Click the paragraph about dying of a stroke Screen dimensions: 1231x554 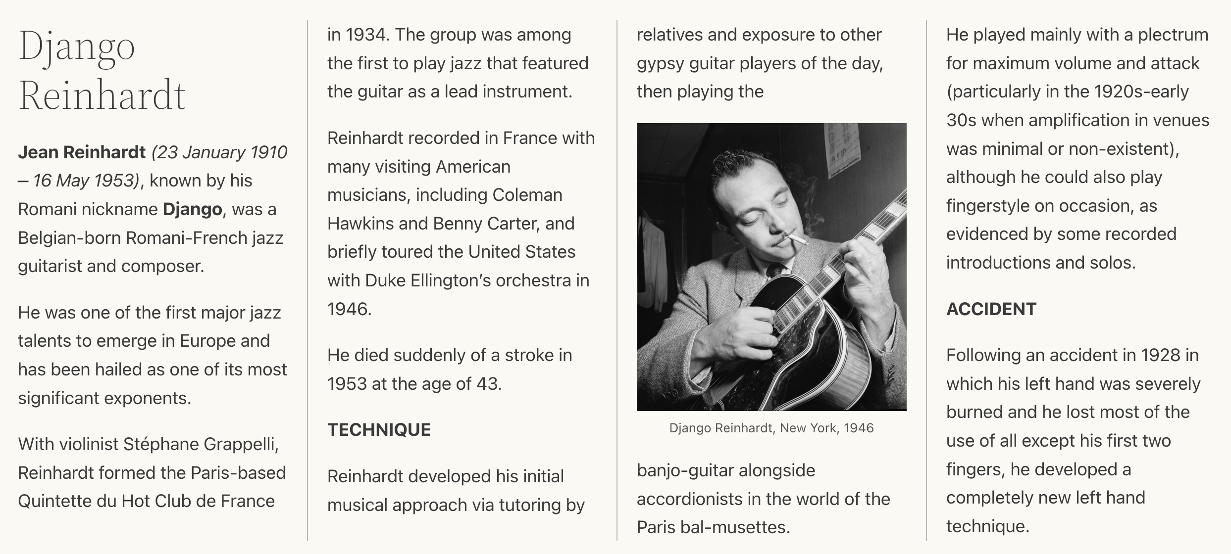(450, 369)
